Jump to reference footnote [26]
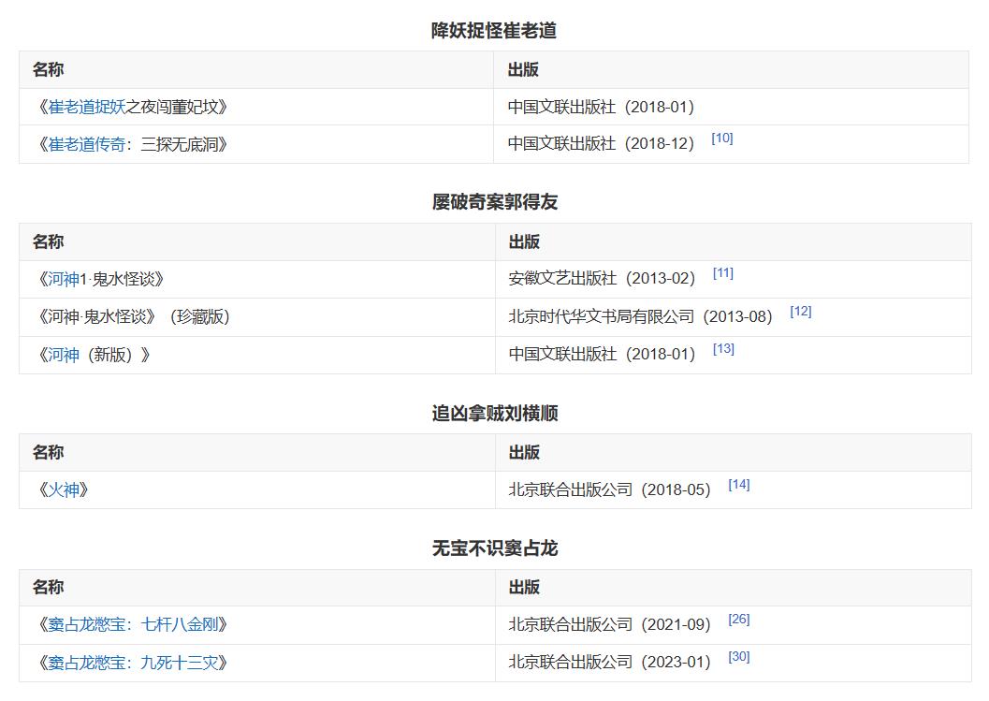Image resolution: width=989 pixels, height=701 pixels. tap(738, 620)
